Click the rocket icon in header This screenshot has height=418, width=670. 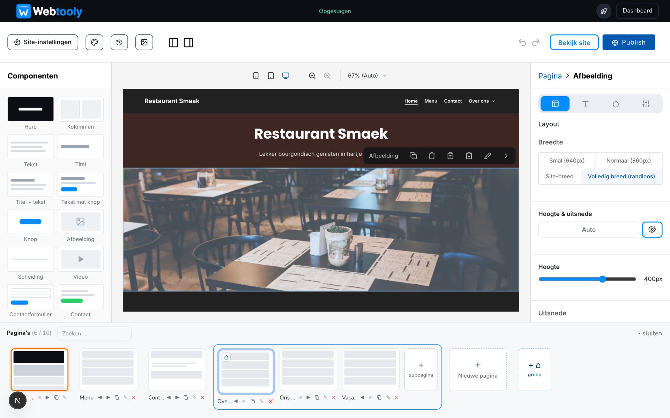pos(604,11)
